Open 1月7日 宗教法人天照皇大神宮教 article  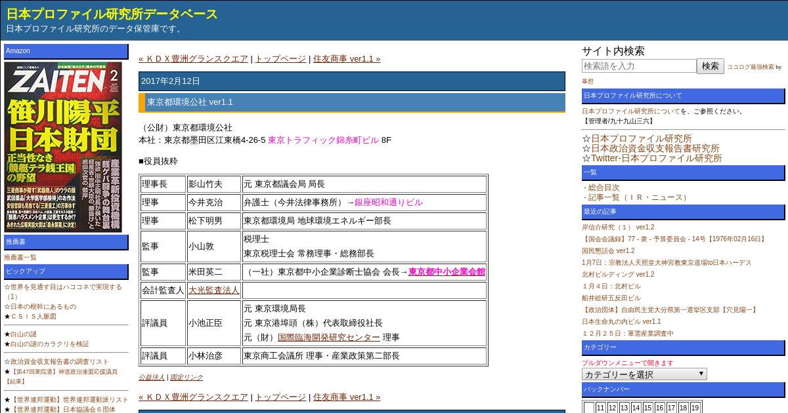pos(667,263)
